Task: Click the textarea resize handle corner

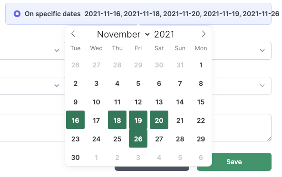Action: click(269, 139)
